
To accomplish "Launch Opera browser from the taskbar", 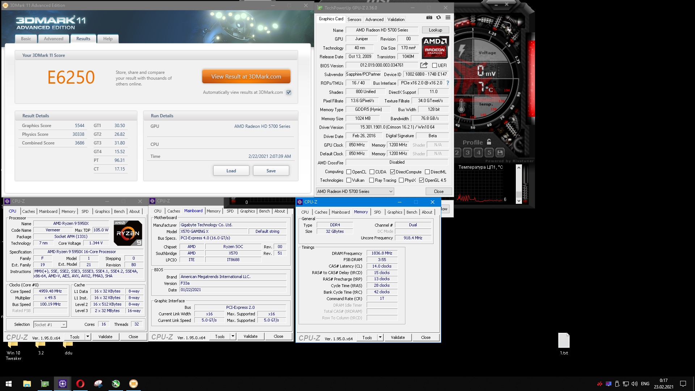I will 80,384.
